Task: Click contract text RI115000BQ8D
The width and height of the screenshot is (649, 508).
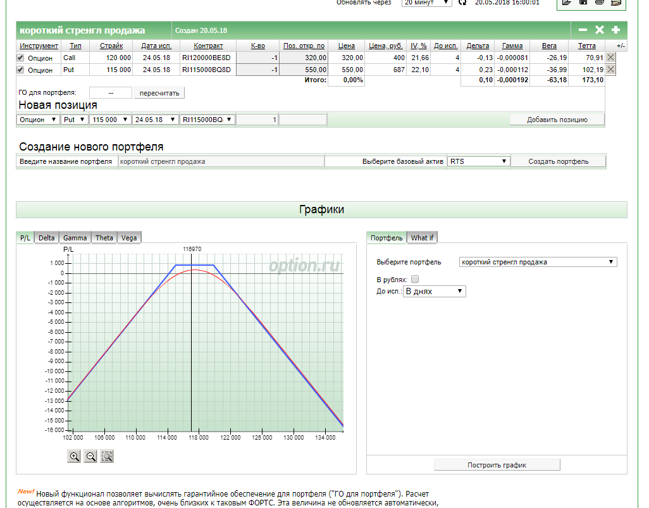Action: (x=206, y=70)
